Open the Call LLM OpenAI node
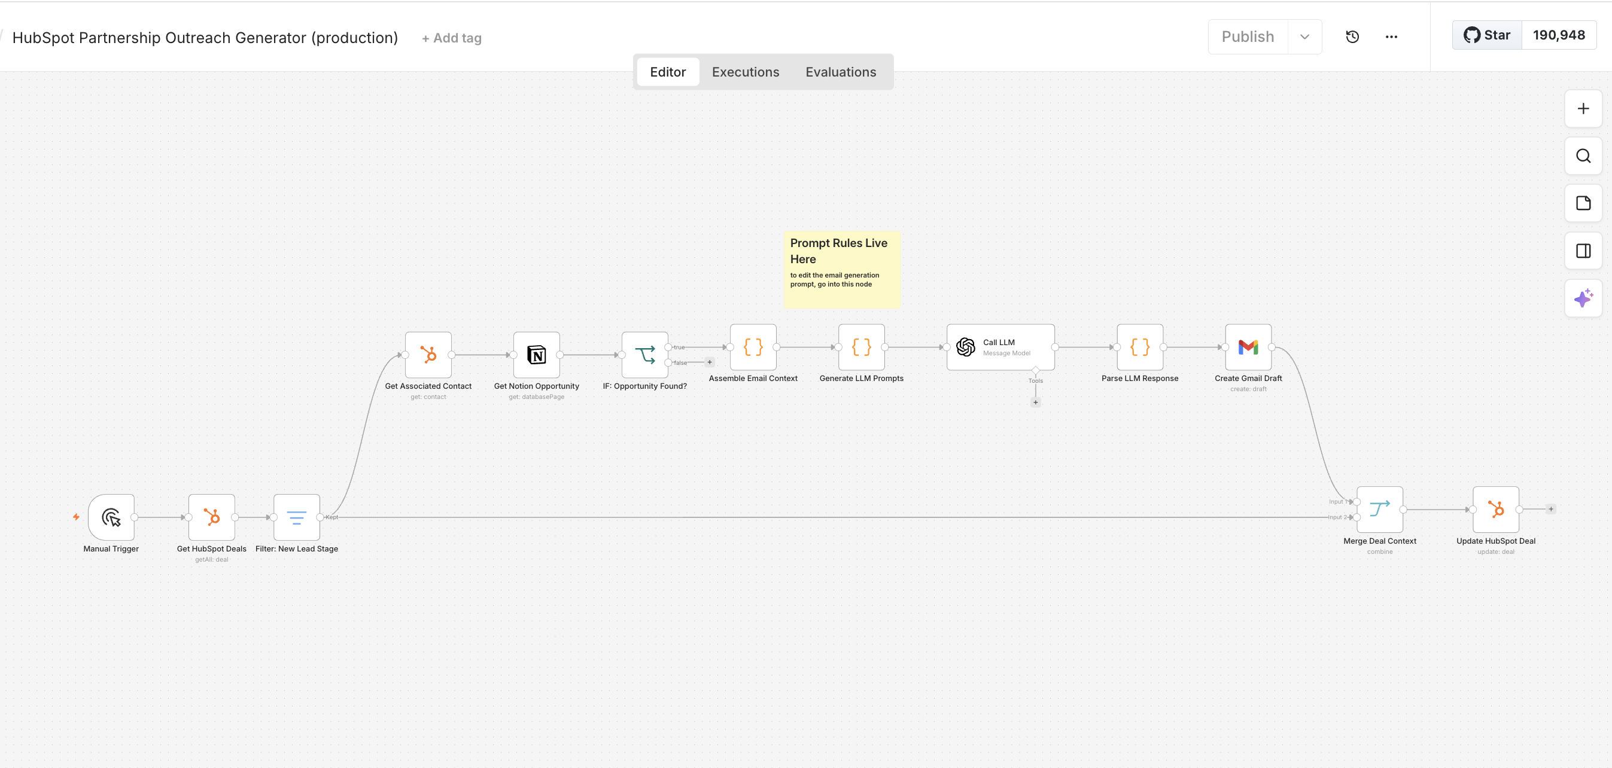 (1000, 347)
